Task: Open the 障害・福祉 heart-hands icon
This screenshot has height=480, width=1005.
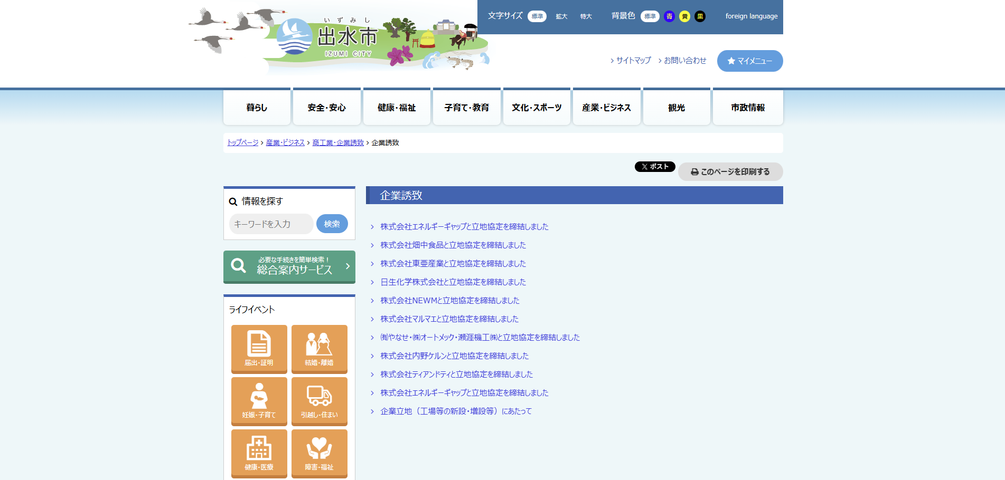Action: [x=319, y=453]
